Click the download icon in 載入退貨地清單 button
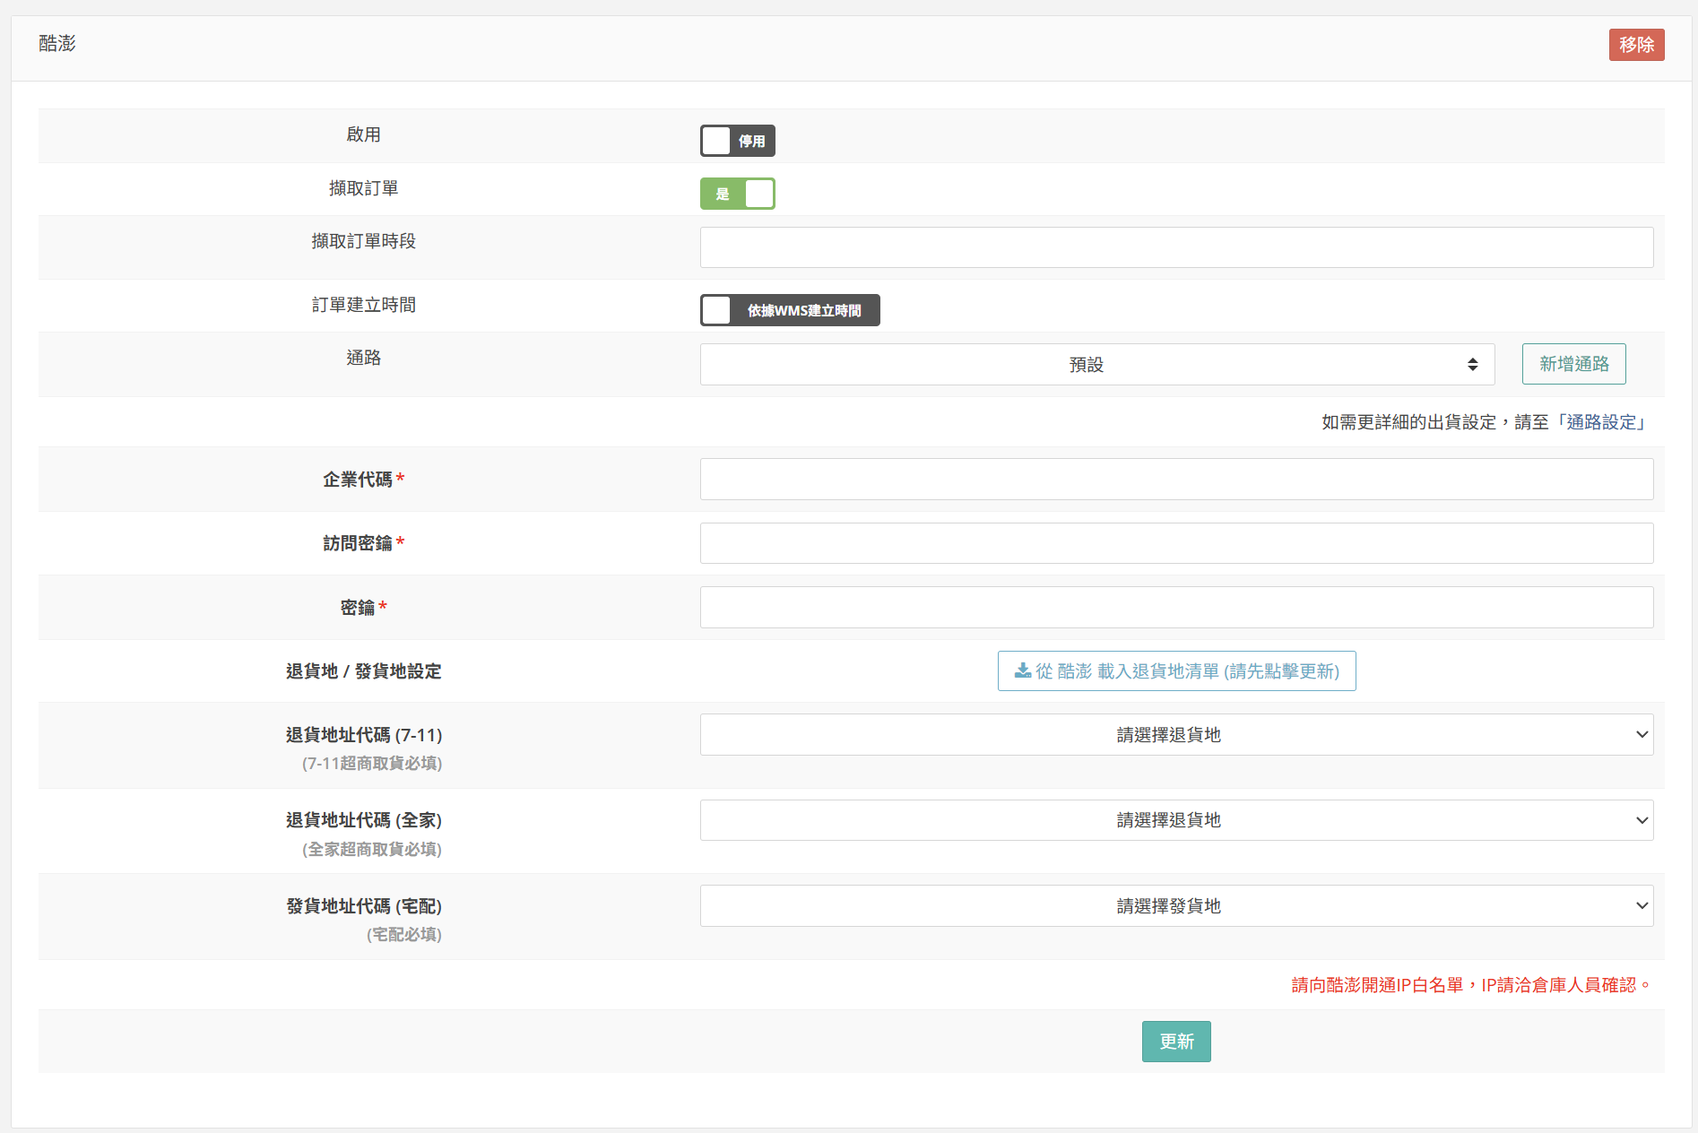 pyautogui.click(x=1022, y=670)
